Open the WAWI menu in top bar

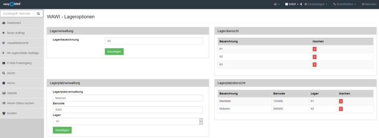(292, 4)
